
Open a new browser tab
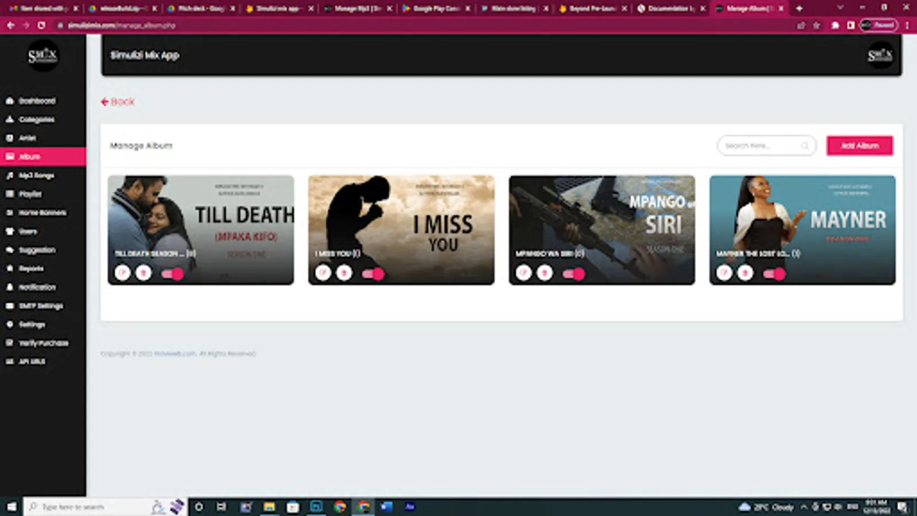[799, 9]
